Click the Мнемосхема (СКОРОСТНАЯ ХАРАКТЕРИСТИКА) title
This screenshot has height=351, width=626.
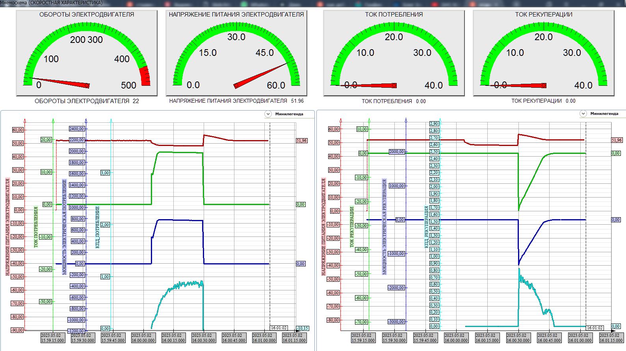(52, 3)
